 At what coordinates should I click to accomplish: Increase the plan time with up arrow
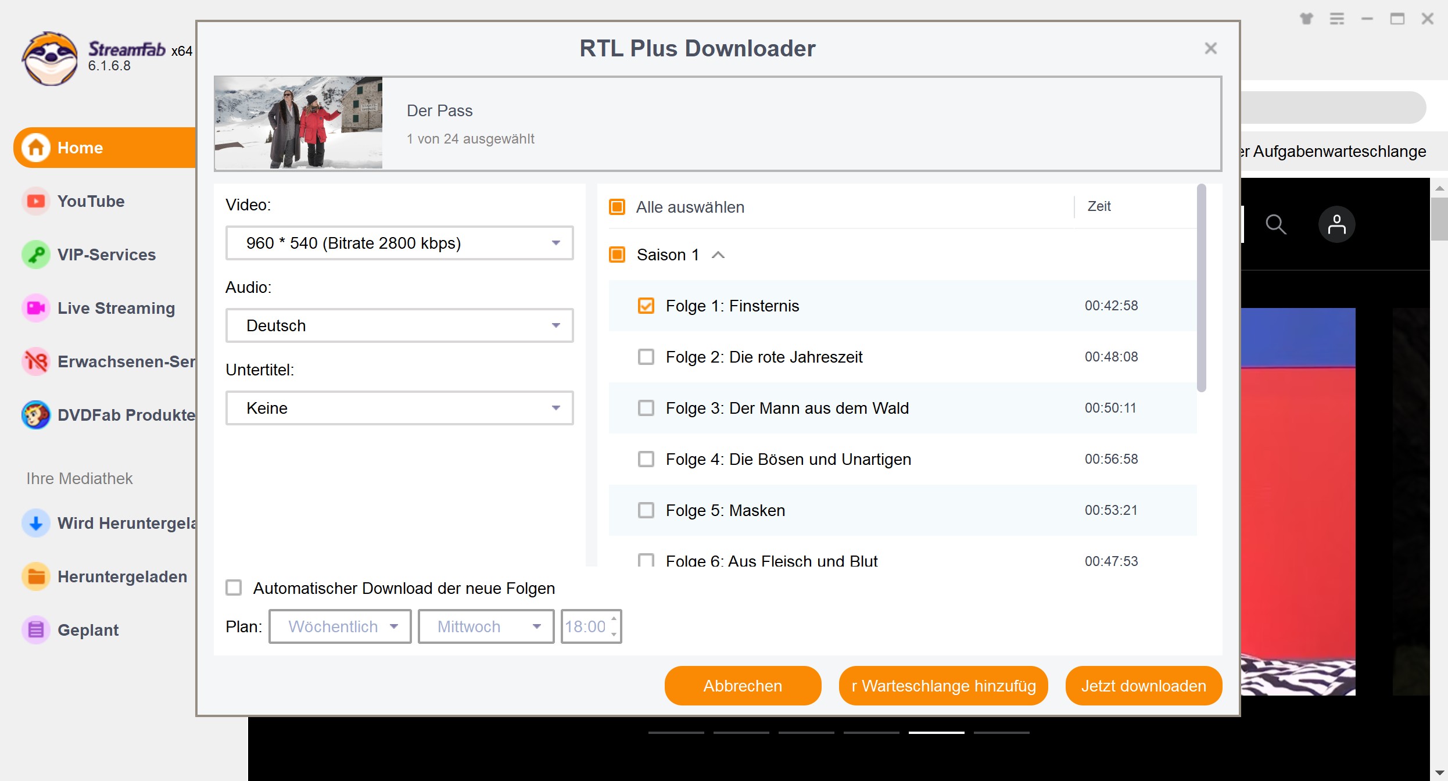pos(614,619)
